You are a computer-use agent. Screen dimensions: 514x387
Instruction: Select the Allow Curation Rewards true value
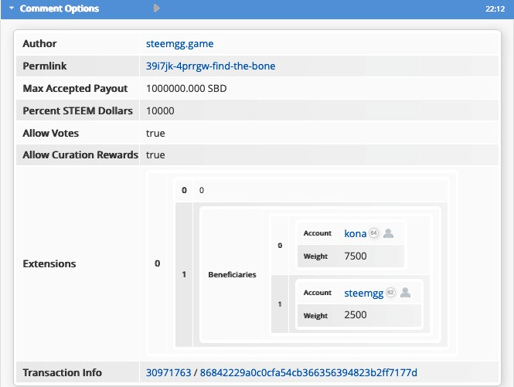click(155, 154)
